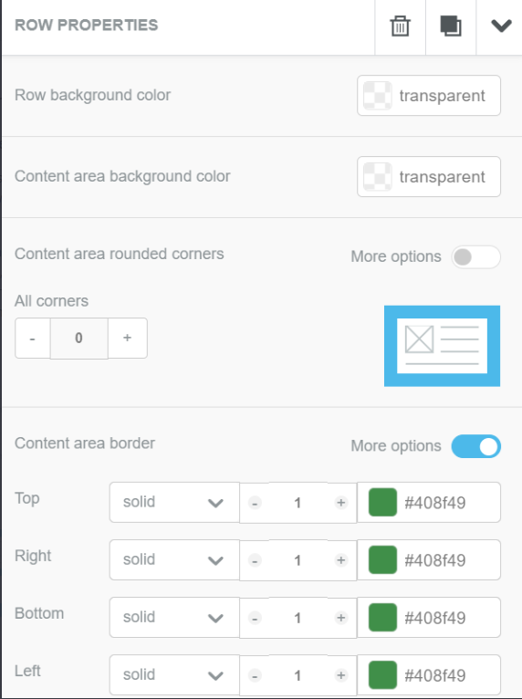
Task: Disable More options for content area border
Action: pos(475,446)
